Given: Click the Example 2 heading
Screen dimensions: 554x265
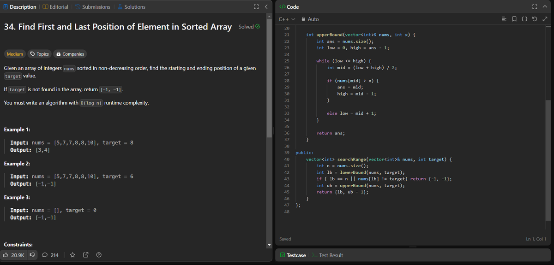Looking at the screenshot, I should click(17, 164).
